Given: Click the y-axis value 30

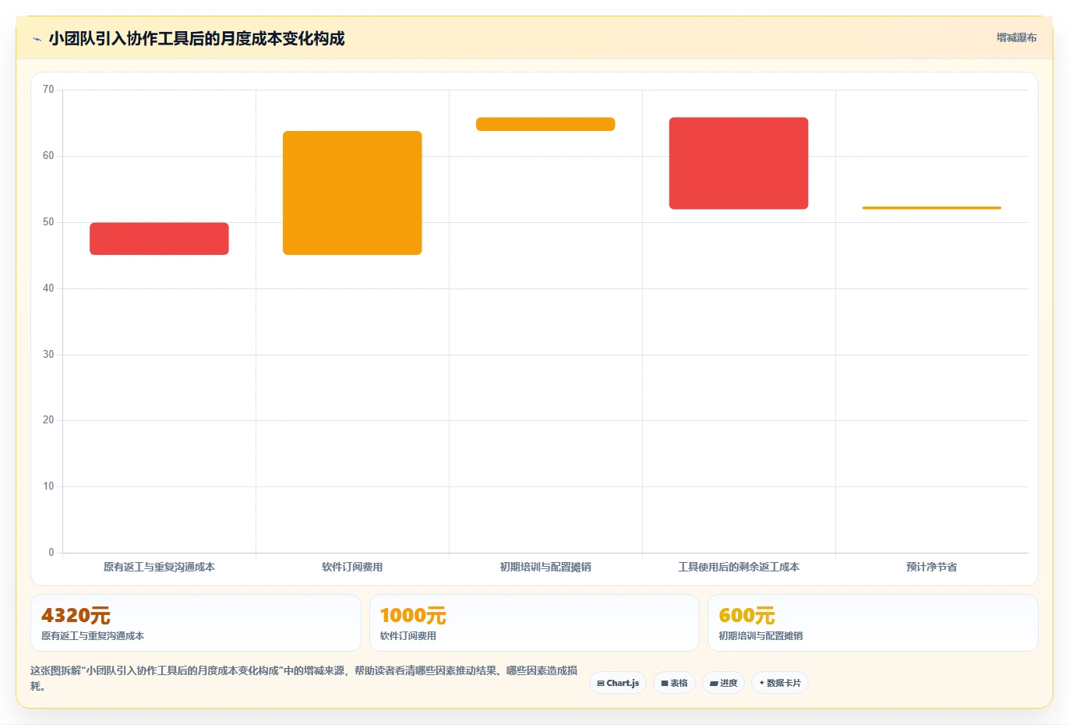Looking at the screenshot, I should click(48, 355).
